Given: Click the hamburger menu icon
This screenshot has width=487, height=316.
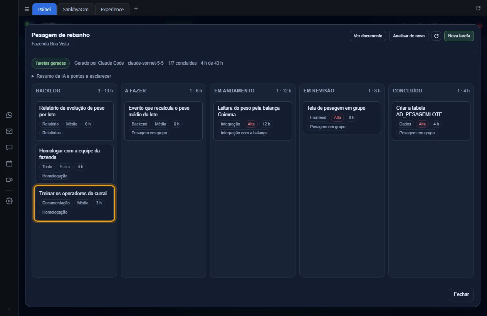Looking at the screenshot, I should 27,9.
